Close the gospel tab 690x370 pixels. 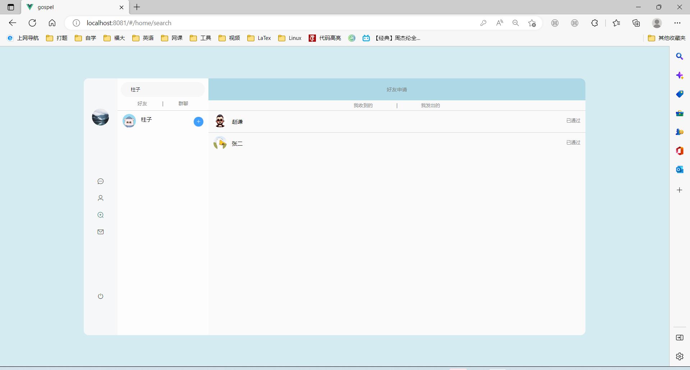121,7
